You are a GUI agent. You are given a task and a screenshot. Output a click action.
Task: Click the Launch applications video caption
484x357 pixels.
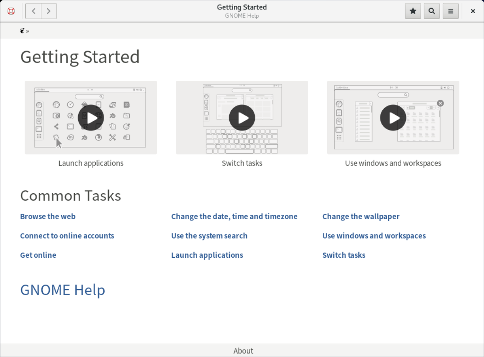click(91, 163)
